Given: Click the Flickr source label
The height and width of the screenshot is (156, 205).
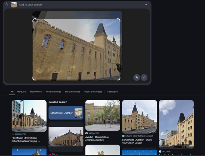Looking at the screenshot, I should point(55,154).
